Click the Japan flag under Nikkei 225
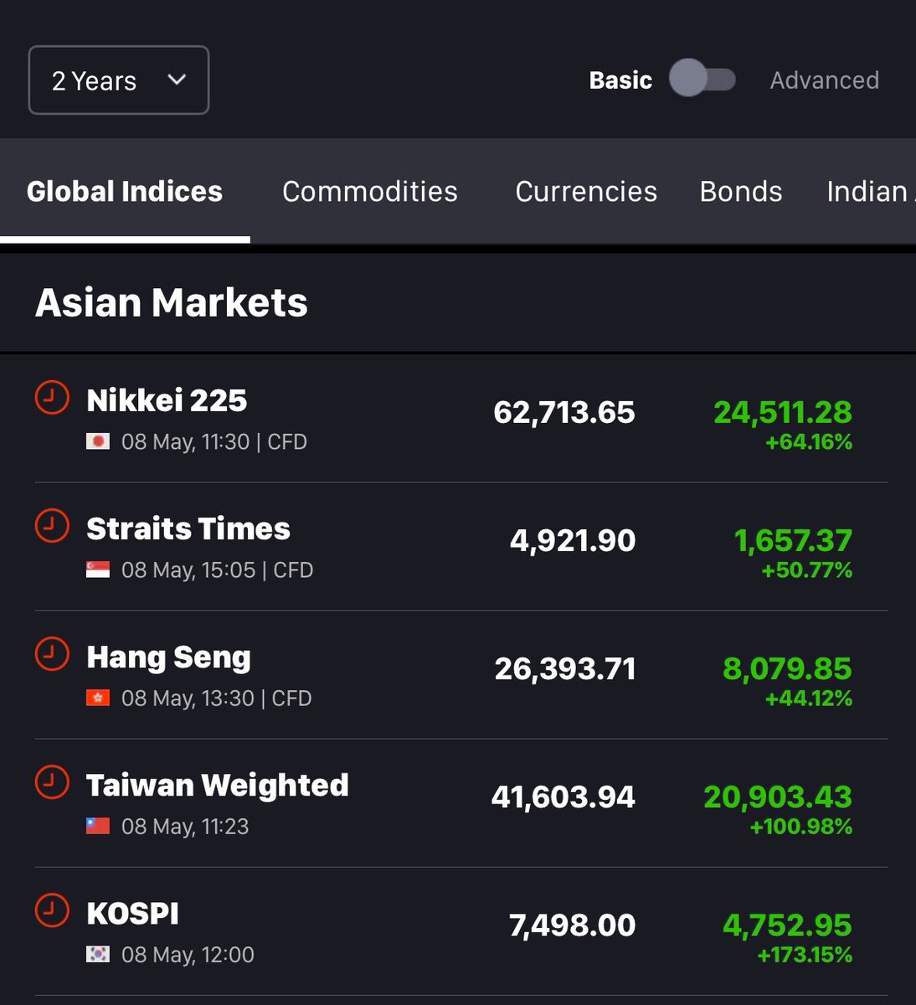916x1005 pixels. (x=98, y=441)
